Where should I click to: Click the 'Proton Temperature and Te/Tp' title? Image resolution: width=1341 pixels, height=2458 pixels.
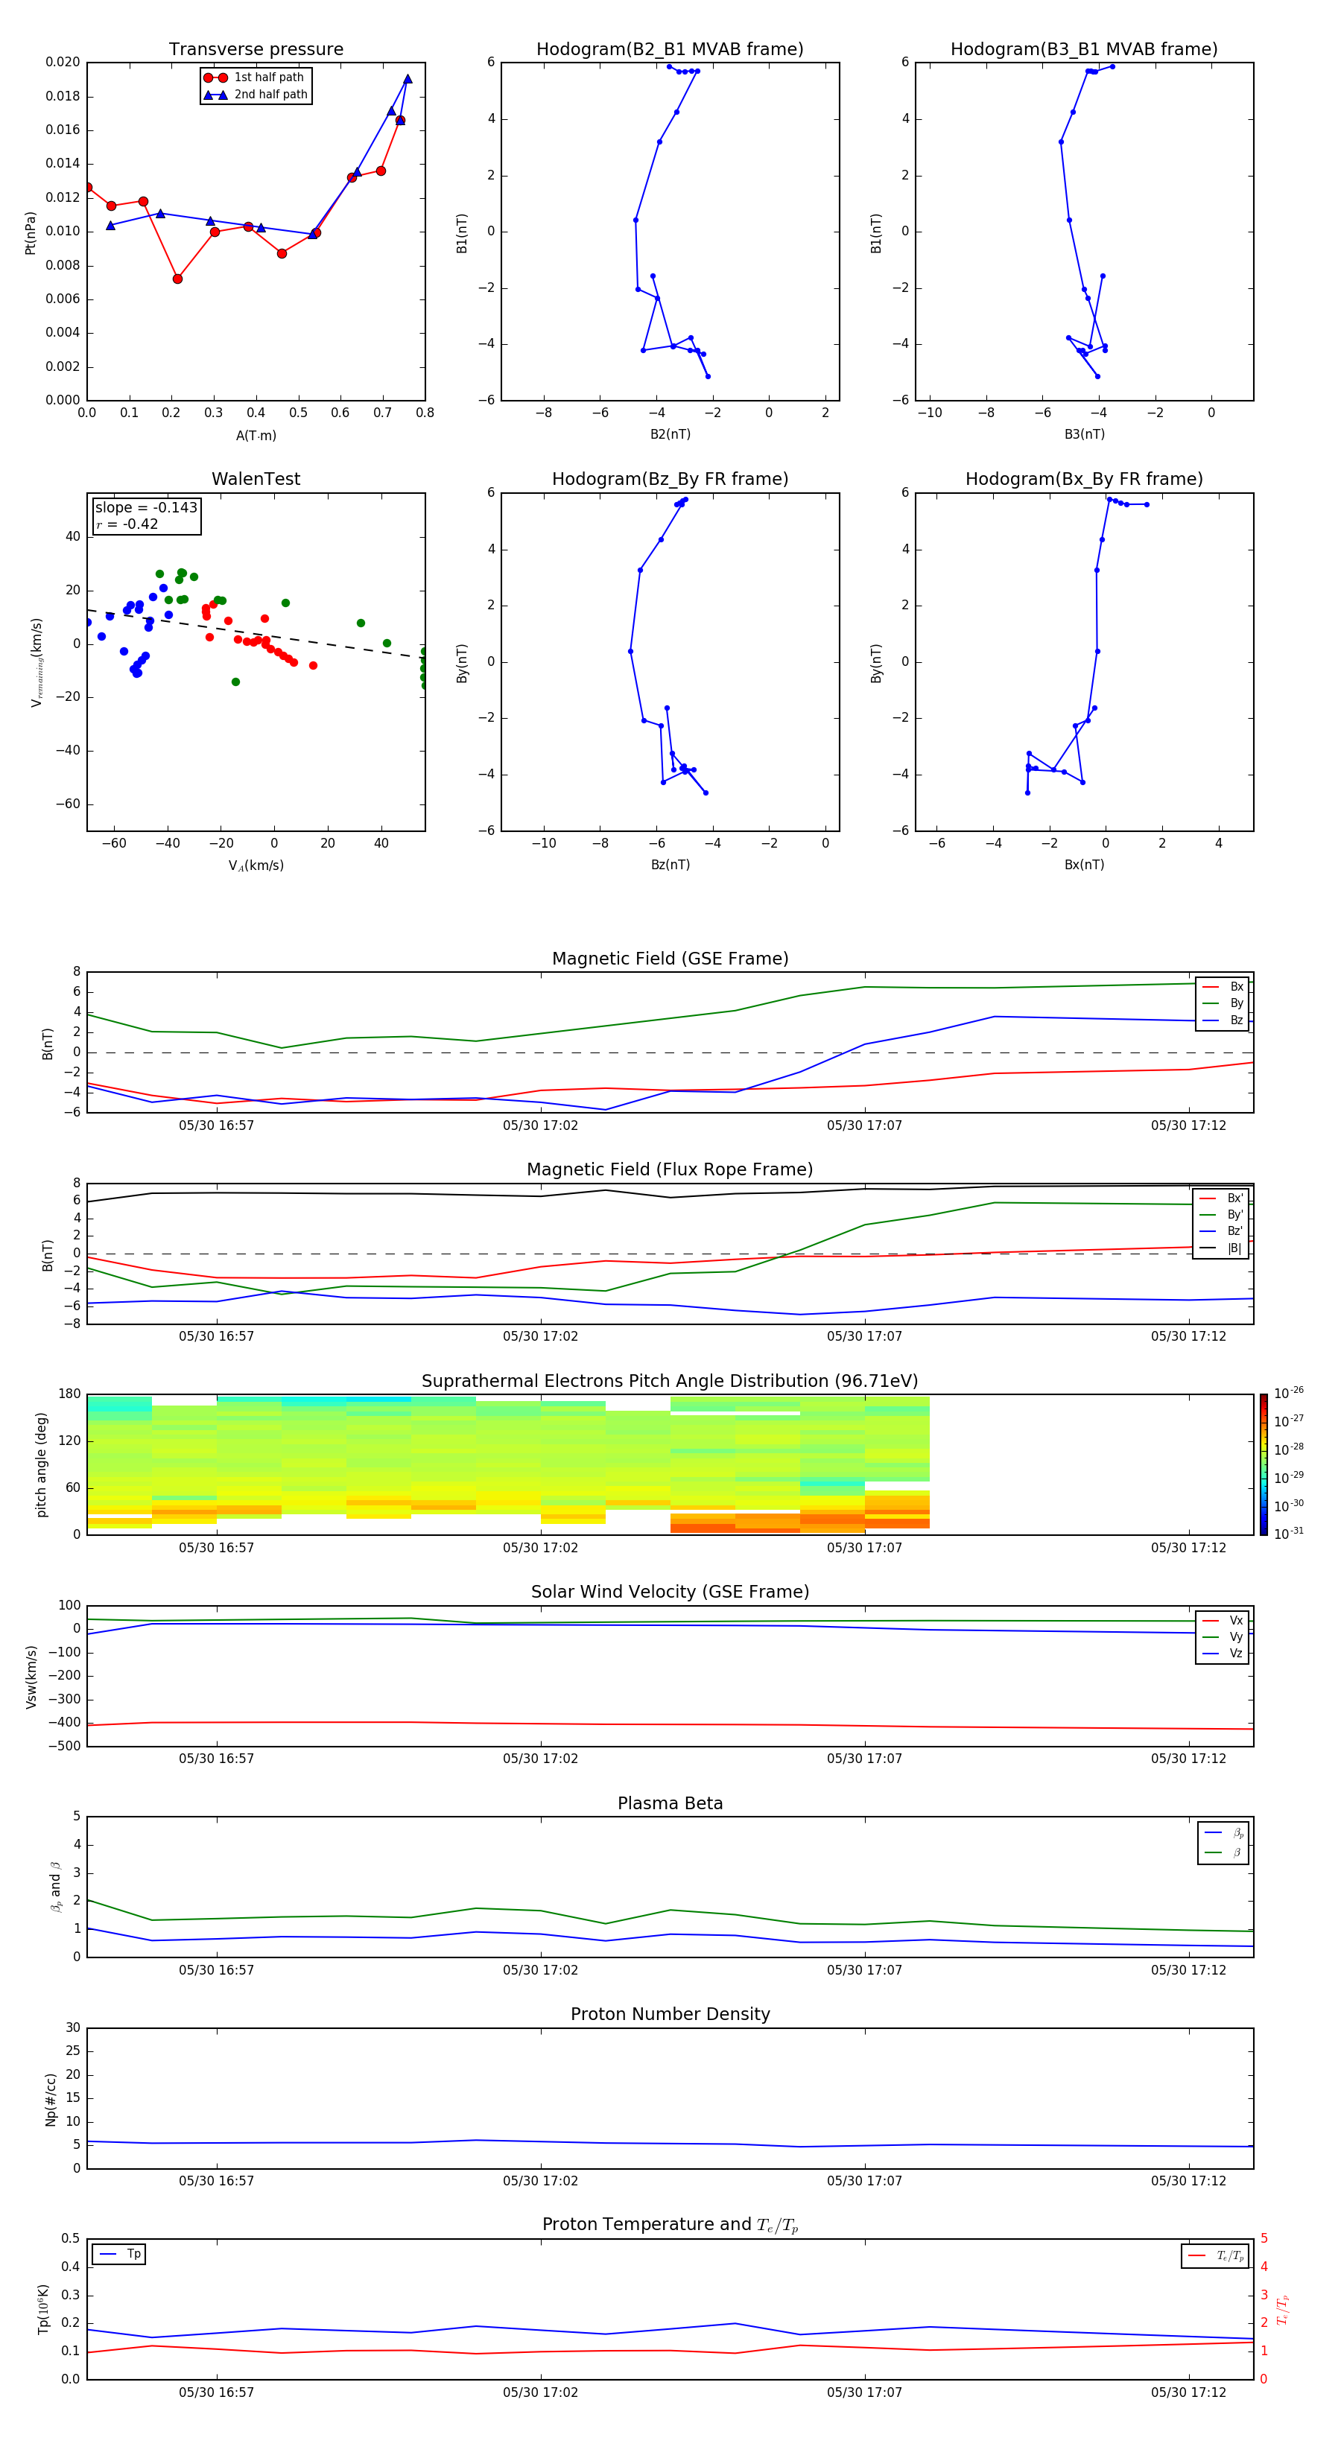pos(670,2225)
